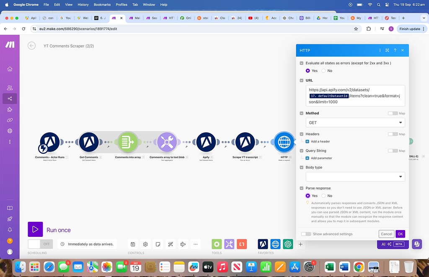Select the HTTP module icon in Favorites
The width and height of the screenshot is (429, 277).
coord(275,244)
